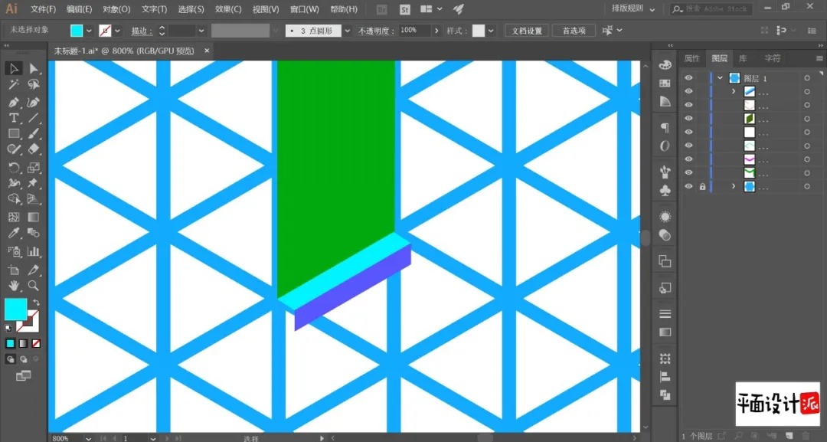Open the Symbols panel club icon
Viewport: 827px width, 442px height.
pyautogui.click(x=665, y=190)
